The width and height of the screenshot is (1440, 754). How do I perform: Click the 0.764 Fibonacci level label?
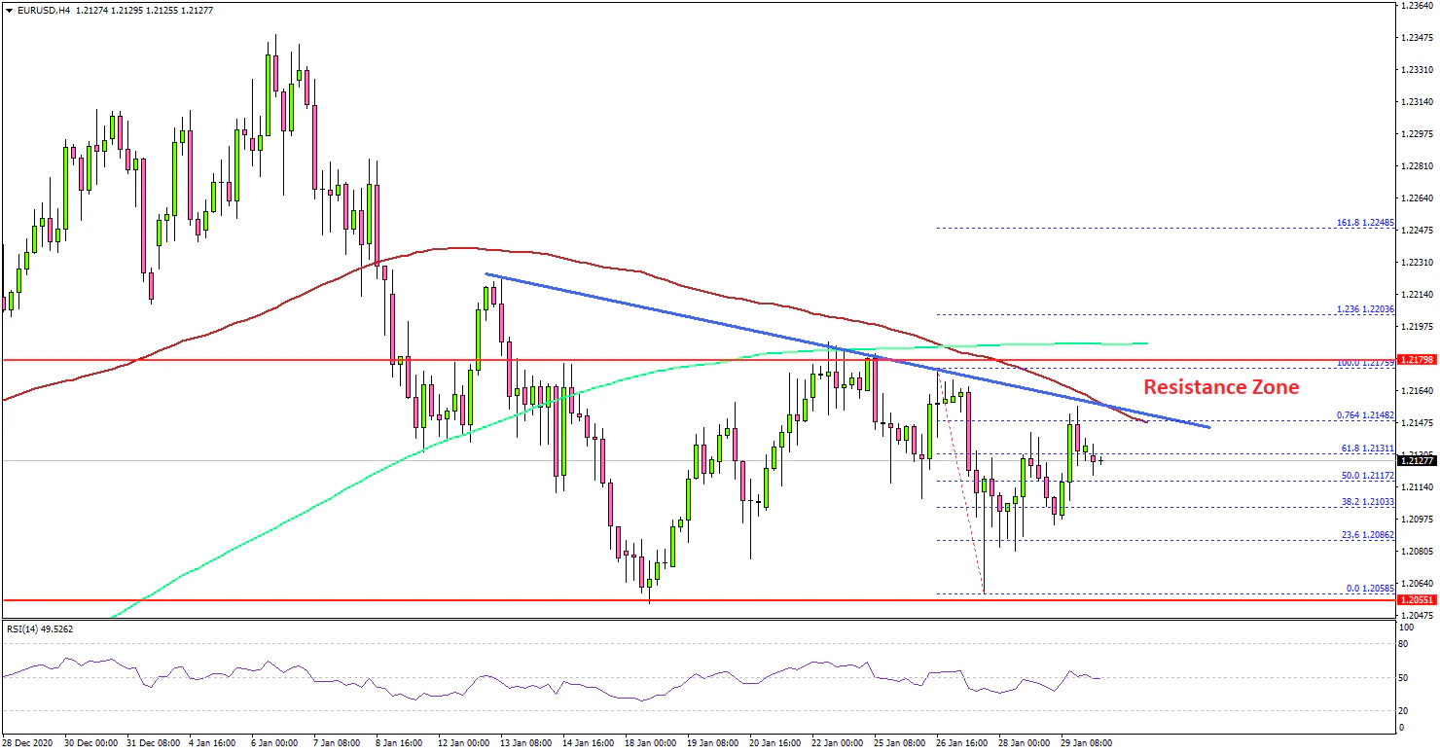pyautogui.click(x=1362, y=414)
